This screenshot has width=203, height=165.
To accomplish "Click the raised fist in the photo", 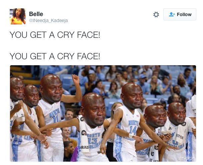I will click(x=76, y=79).
